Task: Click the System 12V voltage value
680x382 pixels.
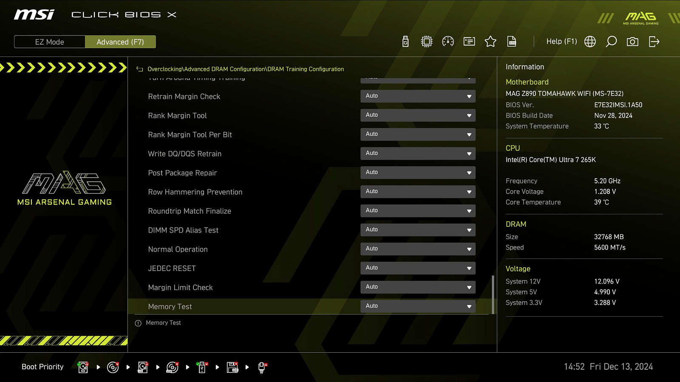Action: point(607,281)
